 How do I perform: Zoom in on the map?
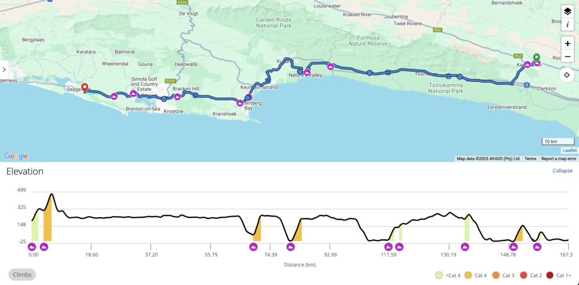click(x=568, y=43)
